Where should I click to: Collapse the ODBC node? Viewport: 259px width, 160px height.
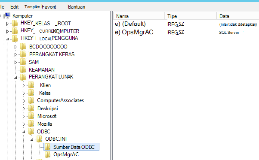click(x=24, y=132)
